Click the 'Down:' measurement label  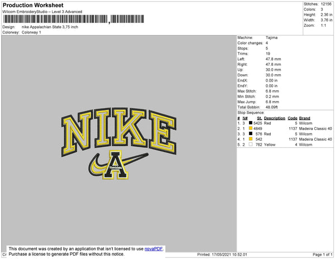pos(243,75)
